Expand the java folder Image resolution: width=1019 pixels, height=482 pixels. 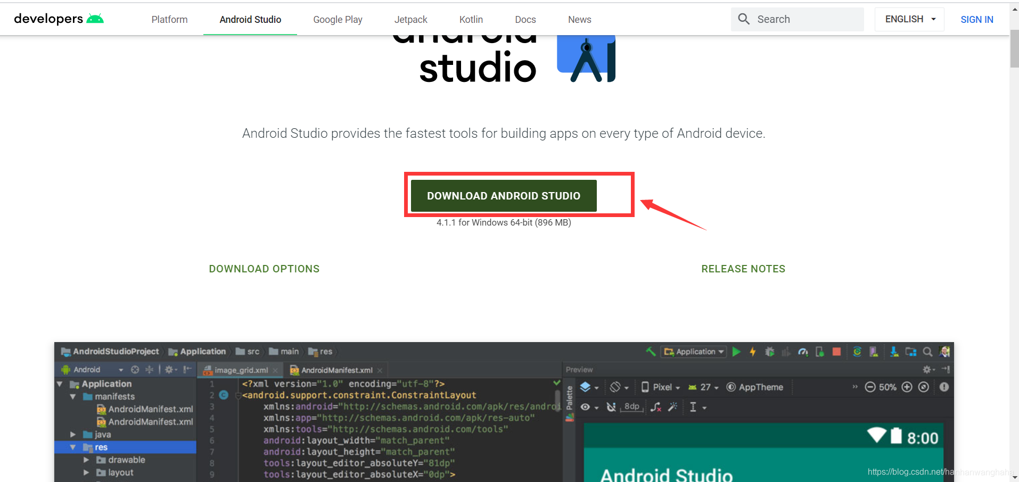[72, 435]
